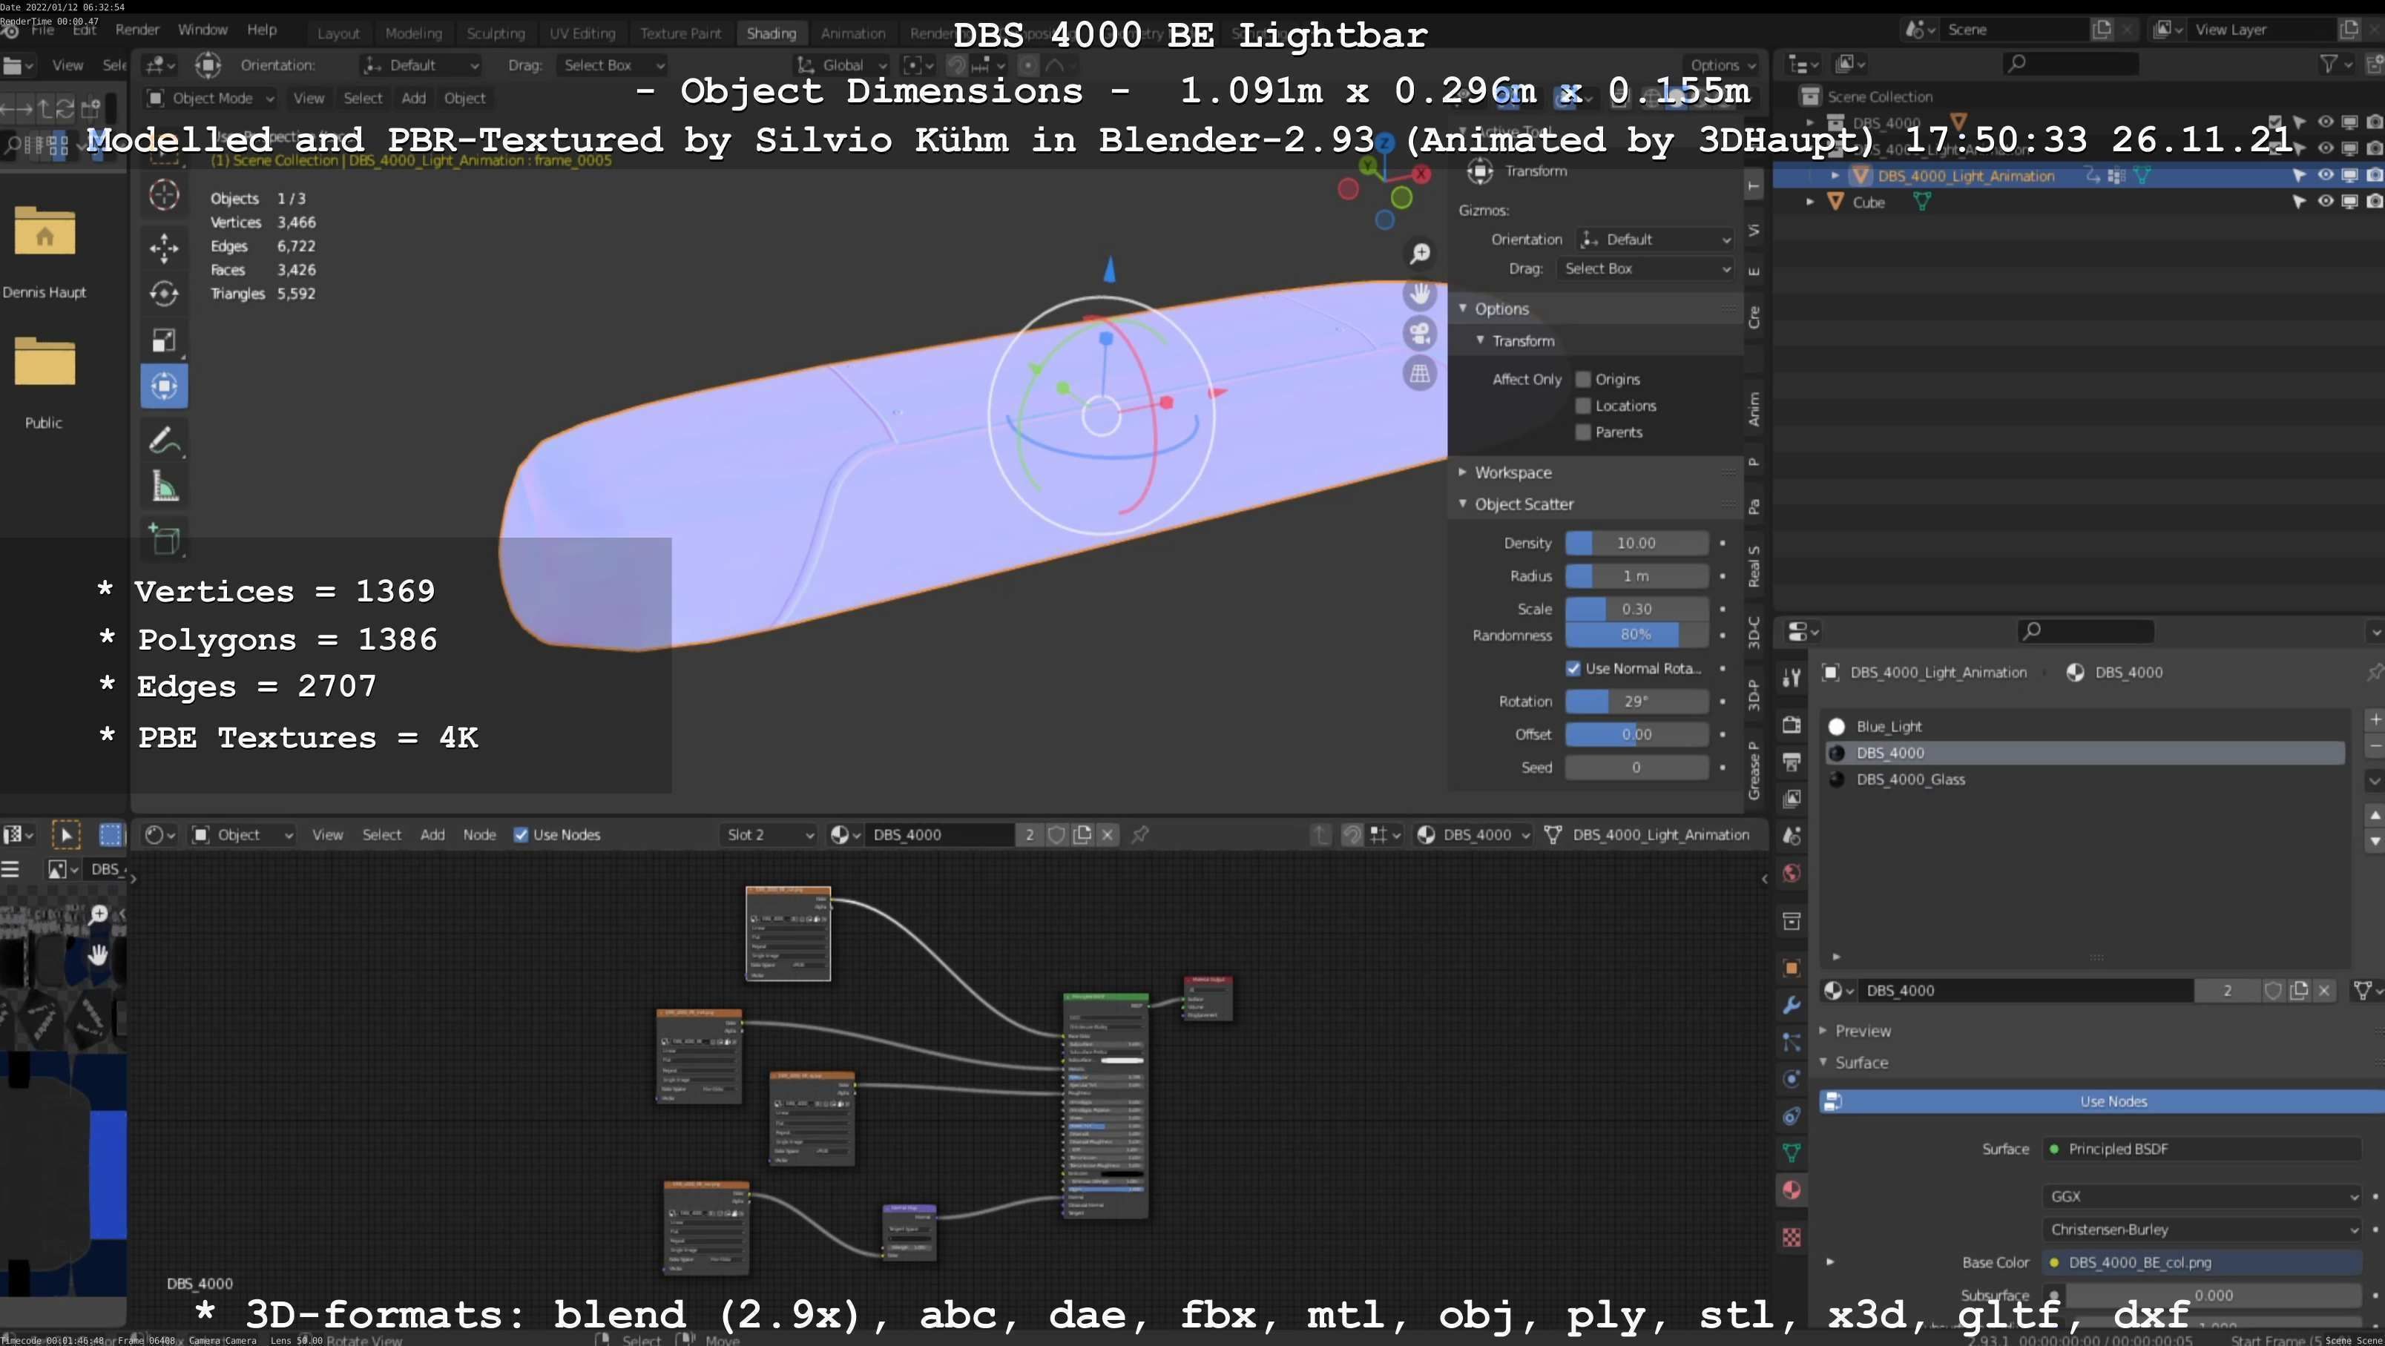Open the Particles properties tab

pyautogui.click(x=1792, y=1043)
